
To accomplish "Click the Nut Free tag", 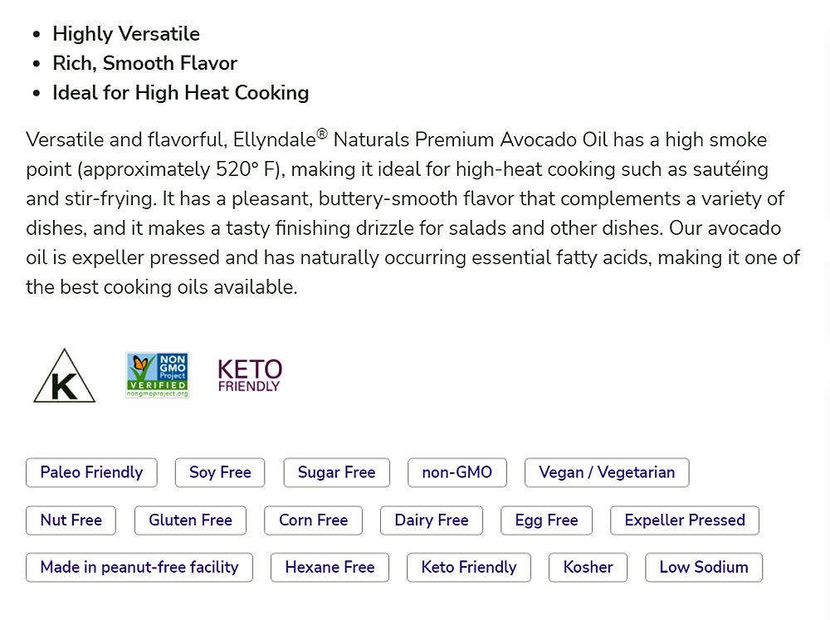I will (x=71, y=520).
